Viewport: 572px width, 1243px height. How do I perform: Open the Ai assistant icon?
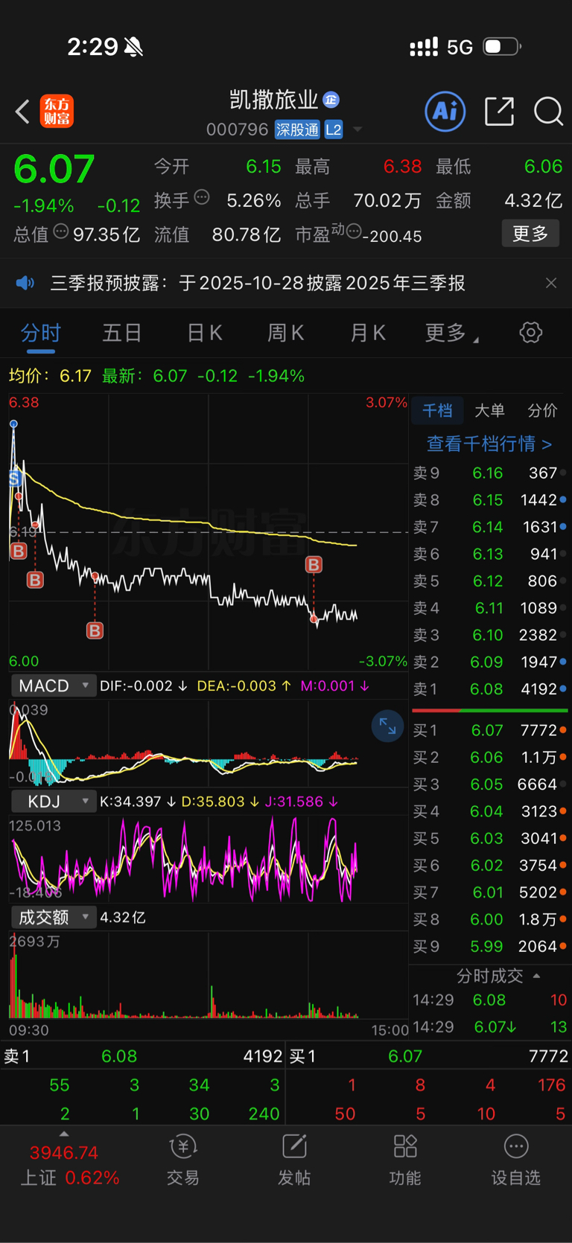(x=445, y=112)
